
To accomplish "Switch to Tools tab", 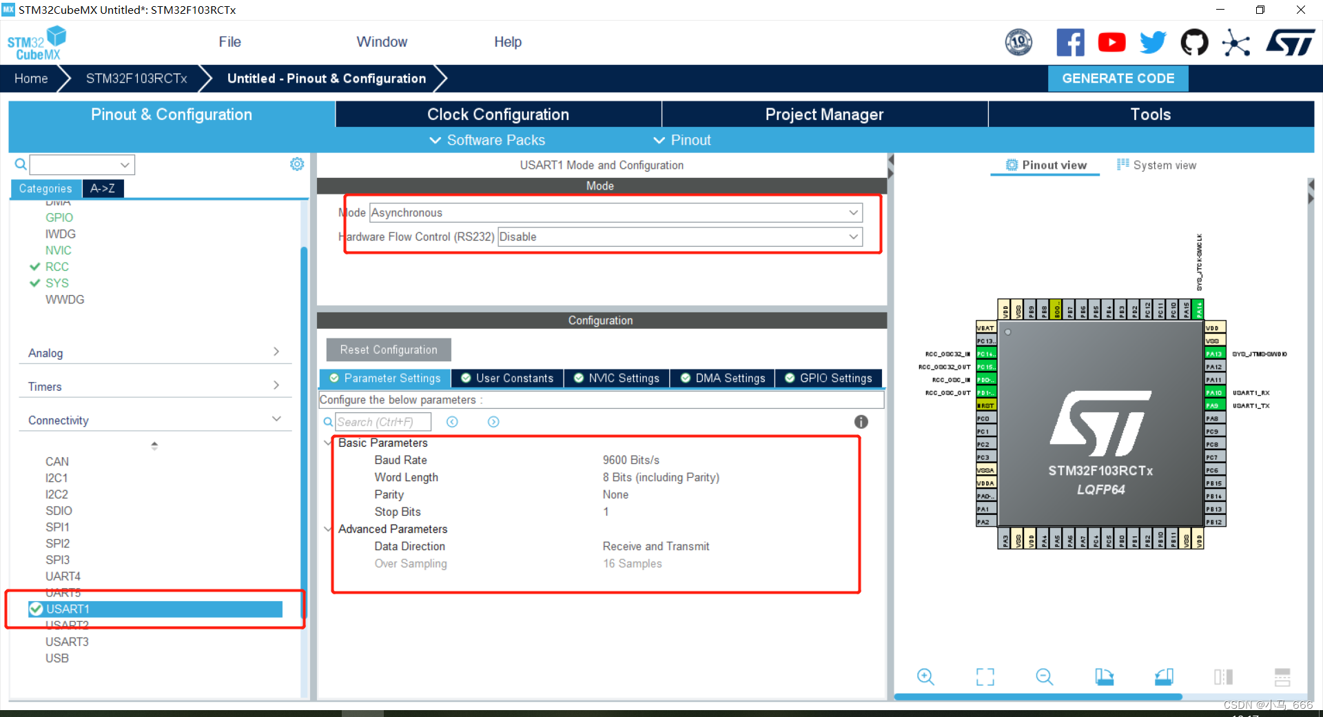I will pos(1151,114).
